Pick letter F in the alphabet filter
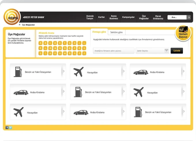 tap(65, 43)
